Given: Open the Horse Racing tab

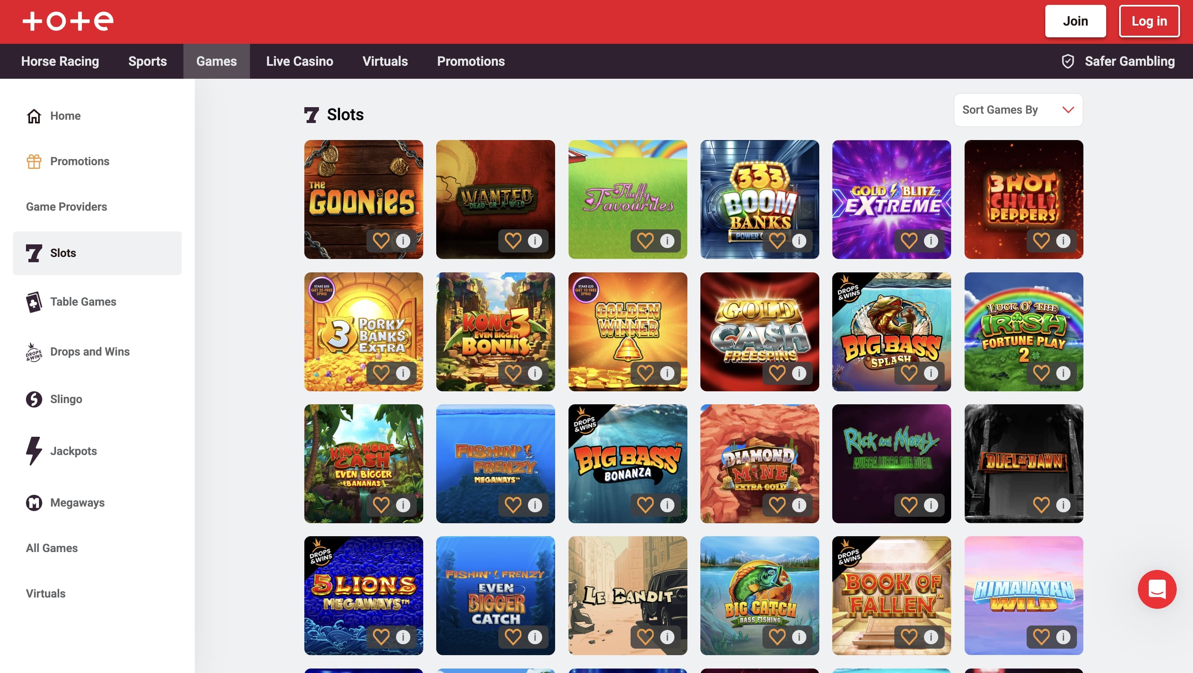Looking at the screenshot, I should [x=60, y=61].
